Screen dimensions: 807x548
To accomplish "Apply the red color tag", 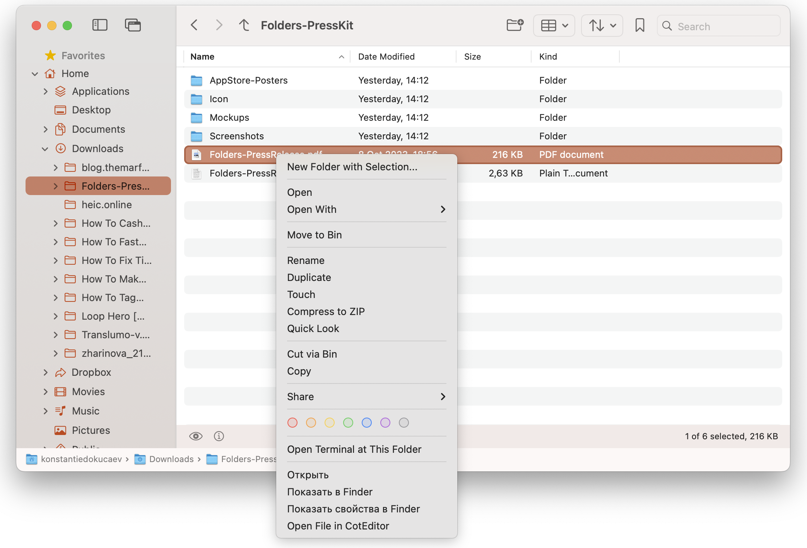I will 292,423.
